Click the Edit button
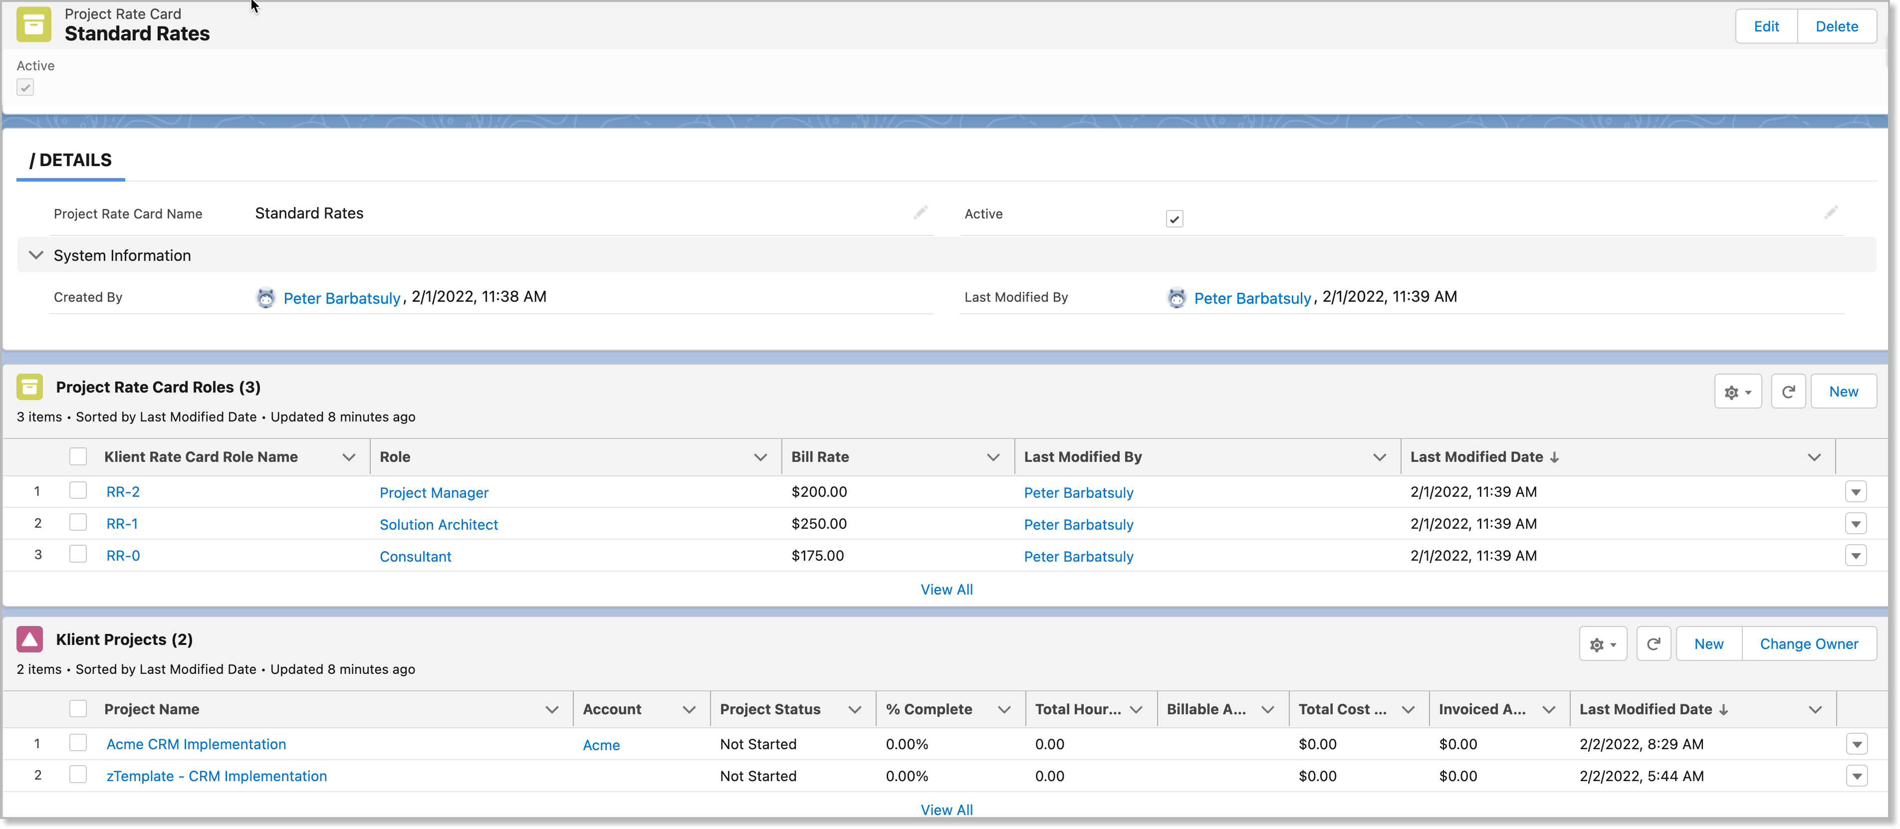This screenshot has height=829, width=1900. [1765, 26]
